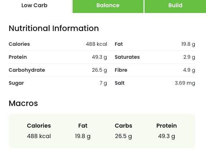
Task: Click the Macros section heading
Action: pos(23,103)
